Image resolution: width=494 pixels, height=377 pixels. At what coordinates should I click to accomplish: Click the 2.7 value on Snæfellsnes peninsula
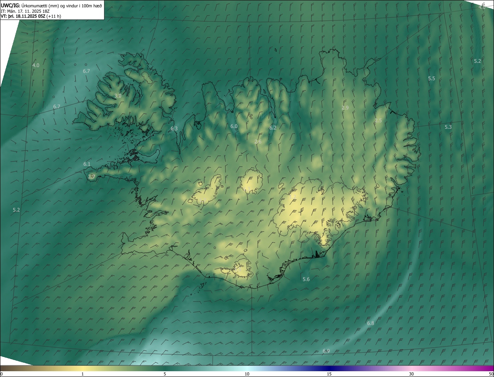pos(91,177)
